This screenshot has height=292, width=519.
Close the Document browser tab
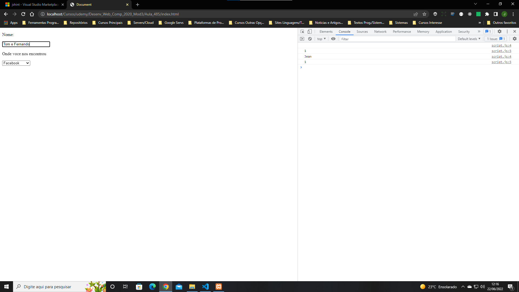[x=127, y=5]
